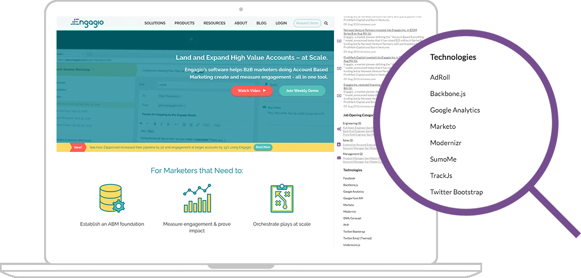Click 'TrackJs' in magnified circle
Image resolution: width=581 pixels, height=278 pixels.
[441, 176]
